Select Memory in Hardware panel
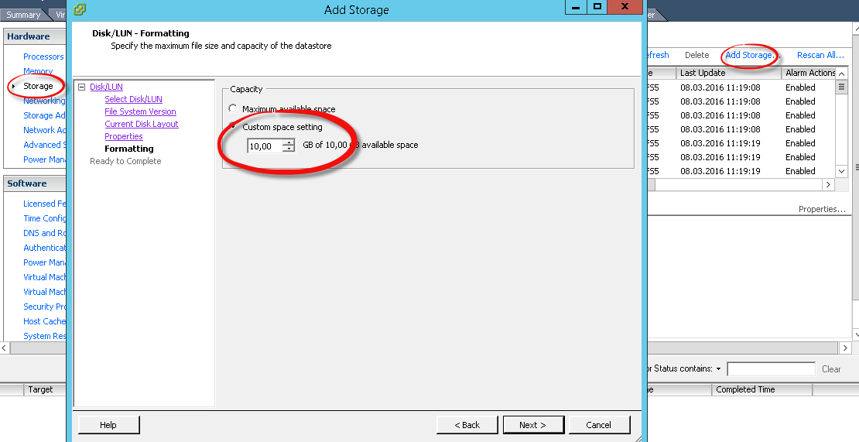The height and width of the screenshot is (442, 859). [x=38, y=71]
